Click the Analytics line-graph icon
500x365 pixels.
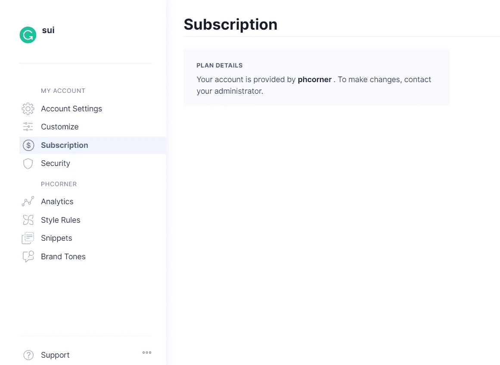28,202
